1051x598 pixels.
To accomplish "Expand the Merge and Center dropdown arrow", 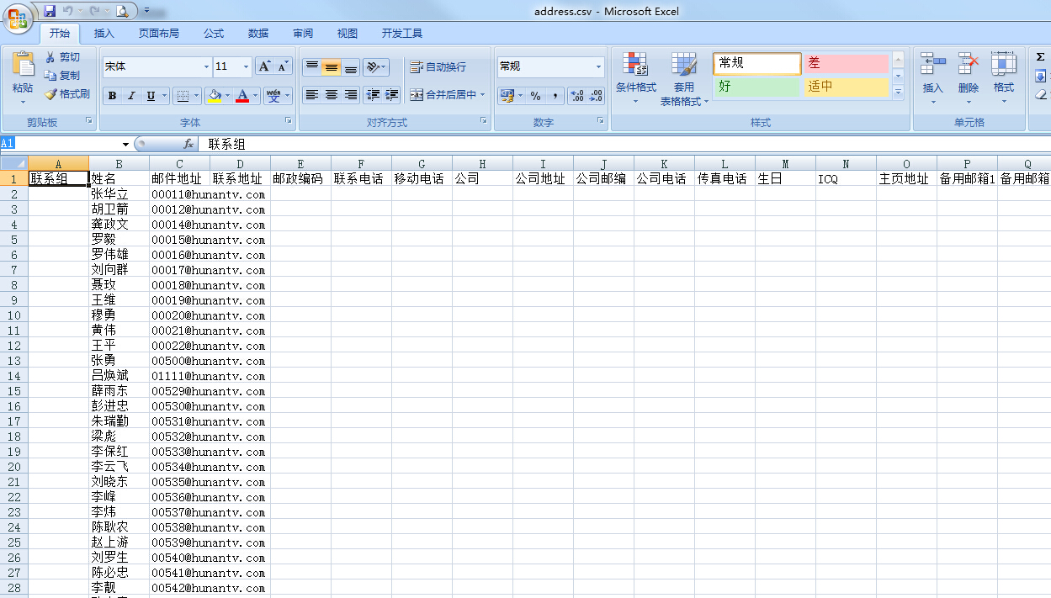I will pos(483,95).
